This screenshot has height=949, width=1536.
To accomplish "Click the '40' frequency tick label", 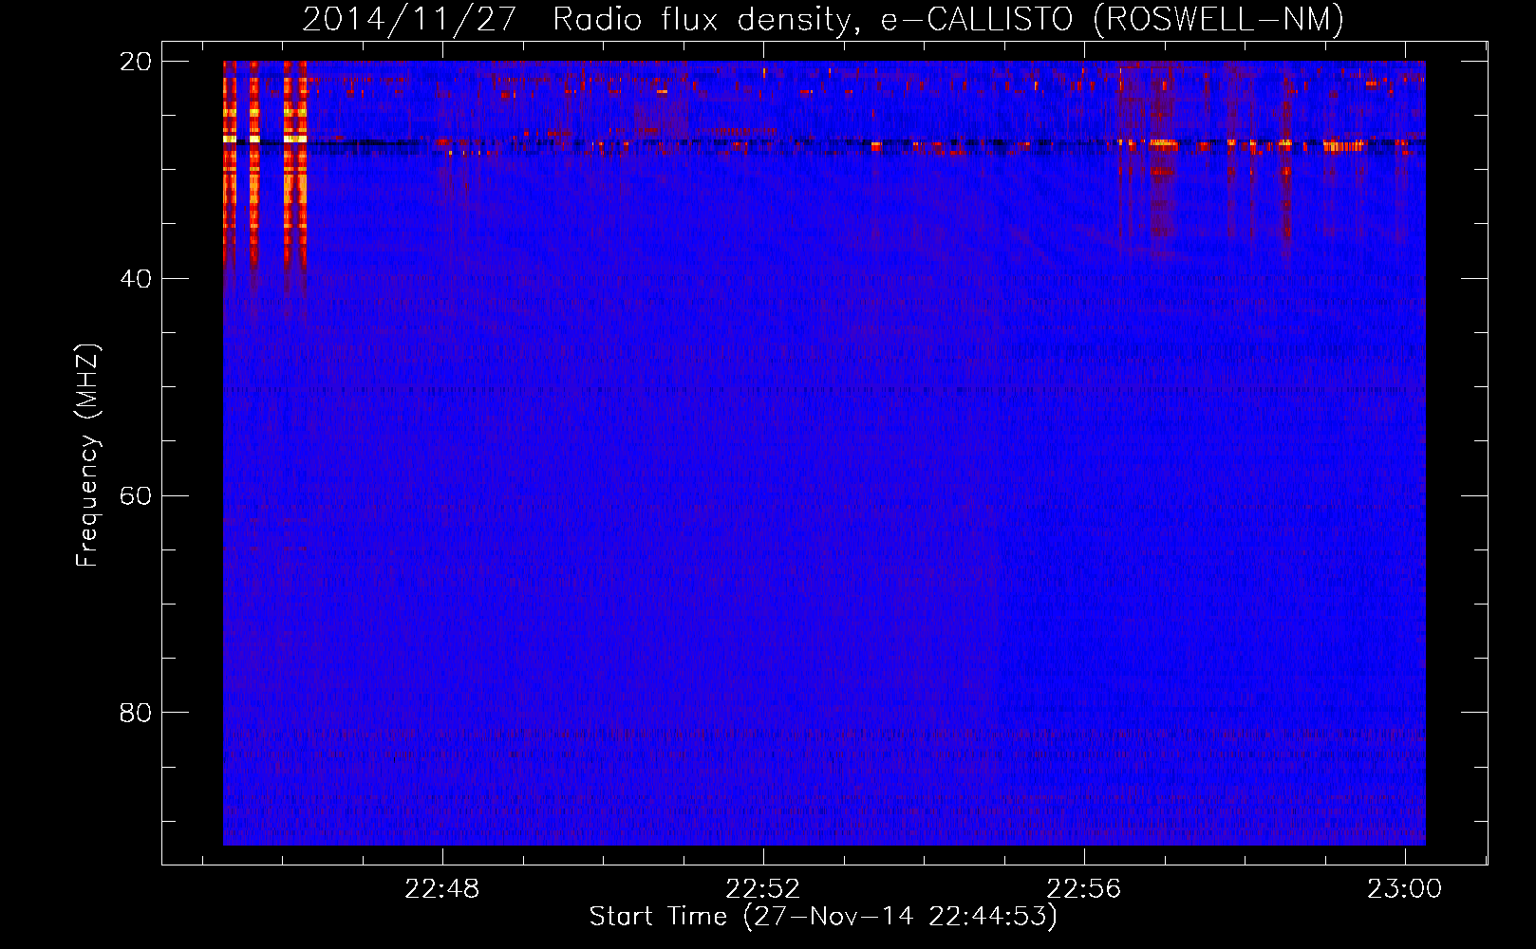I will [136, 279].
